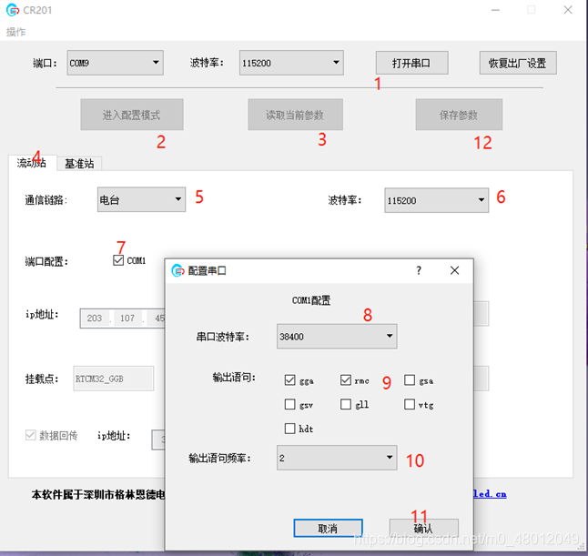
Task: Toggle the 数据回传 checkbox
Action: (x=30, y=435)
